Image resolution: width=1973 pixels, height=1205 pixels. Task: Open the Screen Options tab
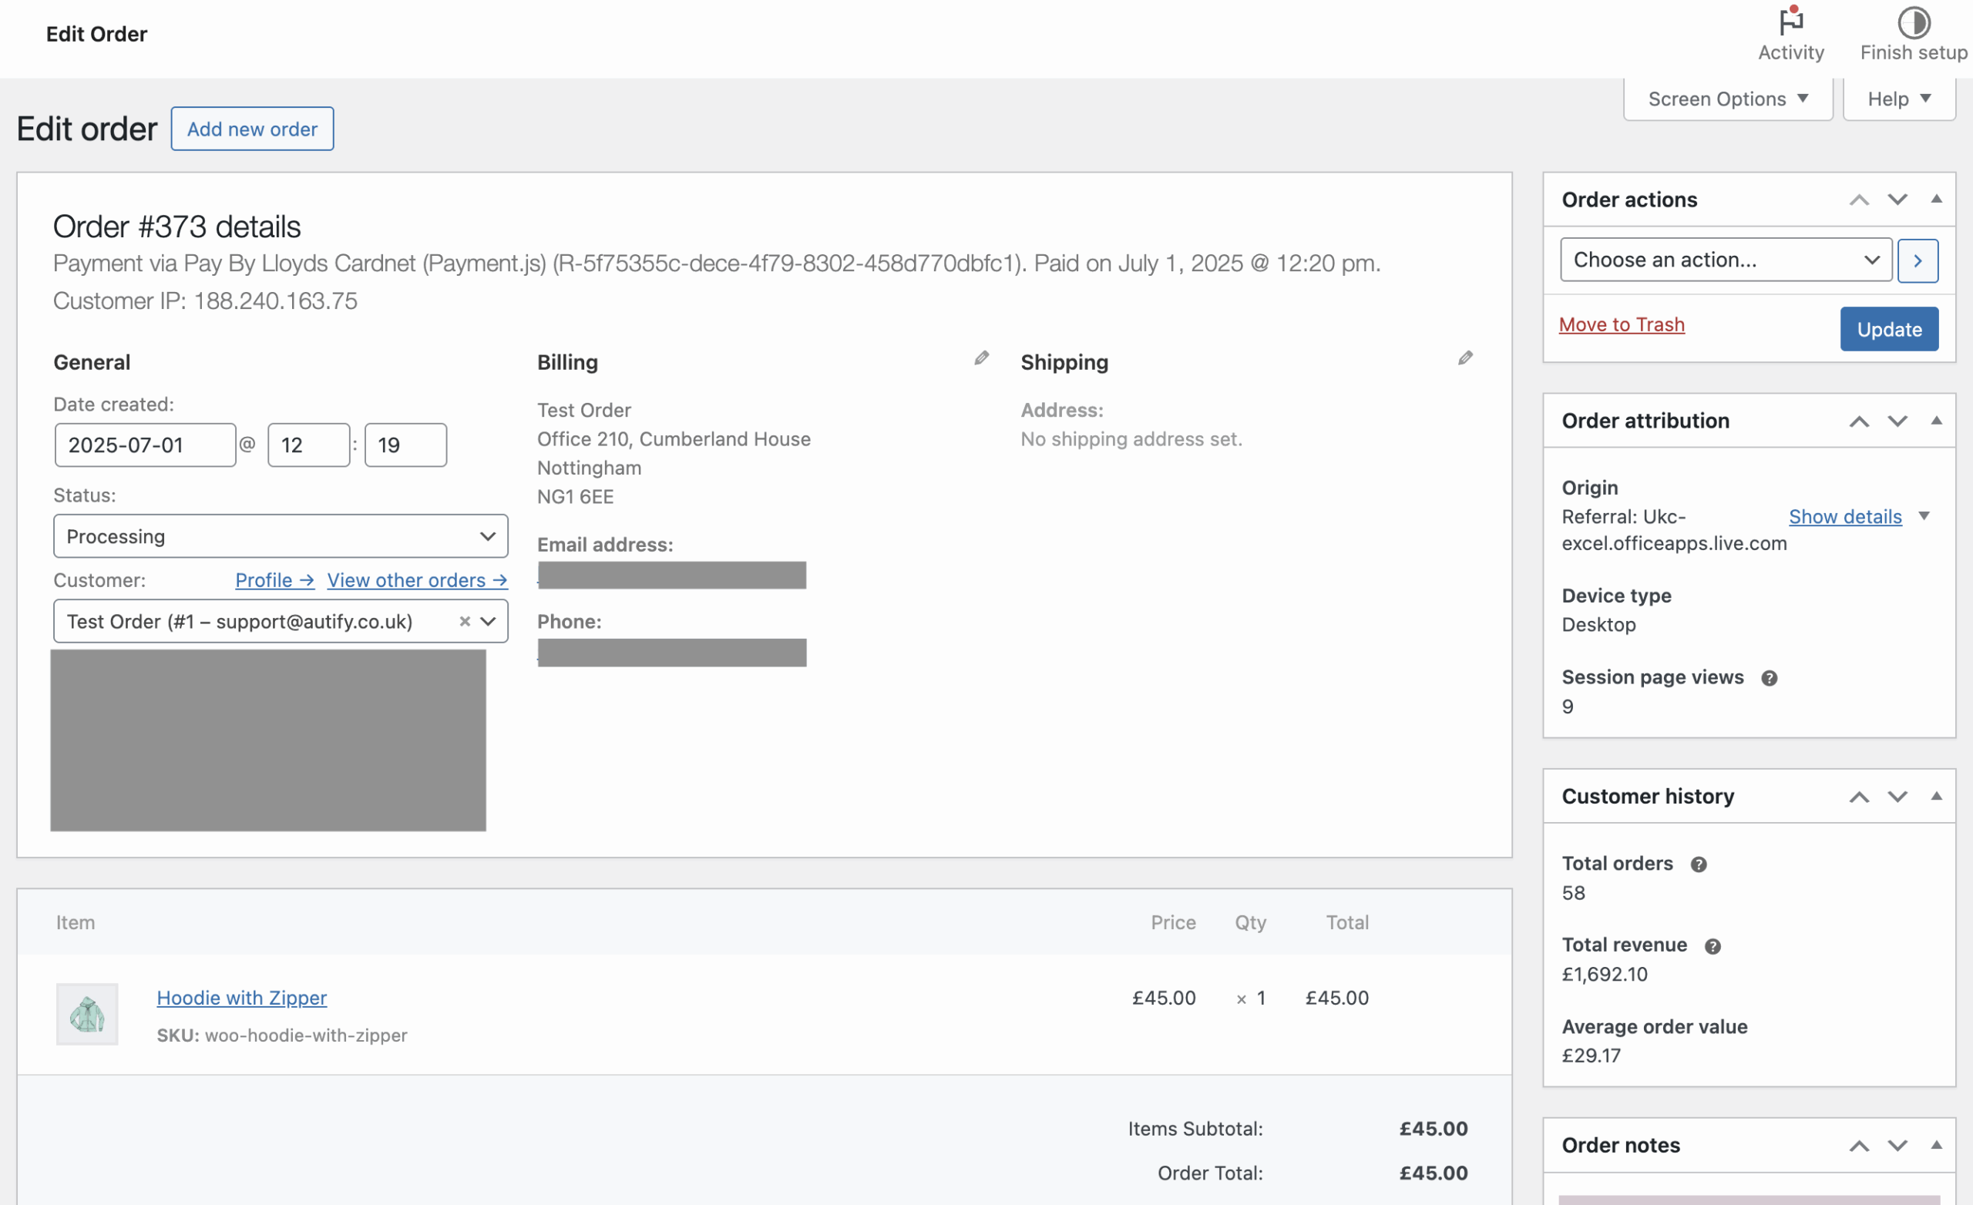point(1727,98)
